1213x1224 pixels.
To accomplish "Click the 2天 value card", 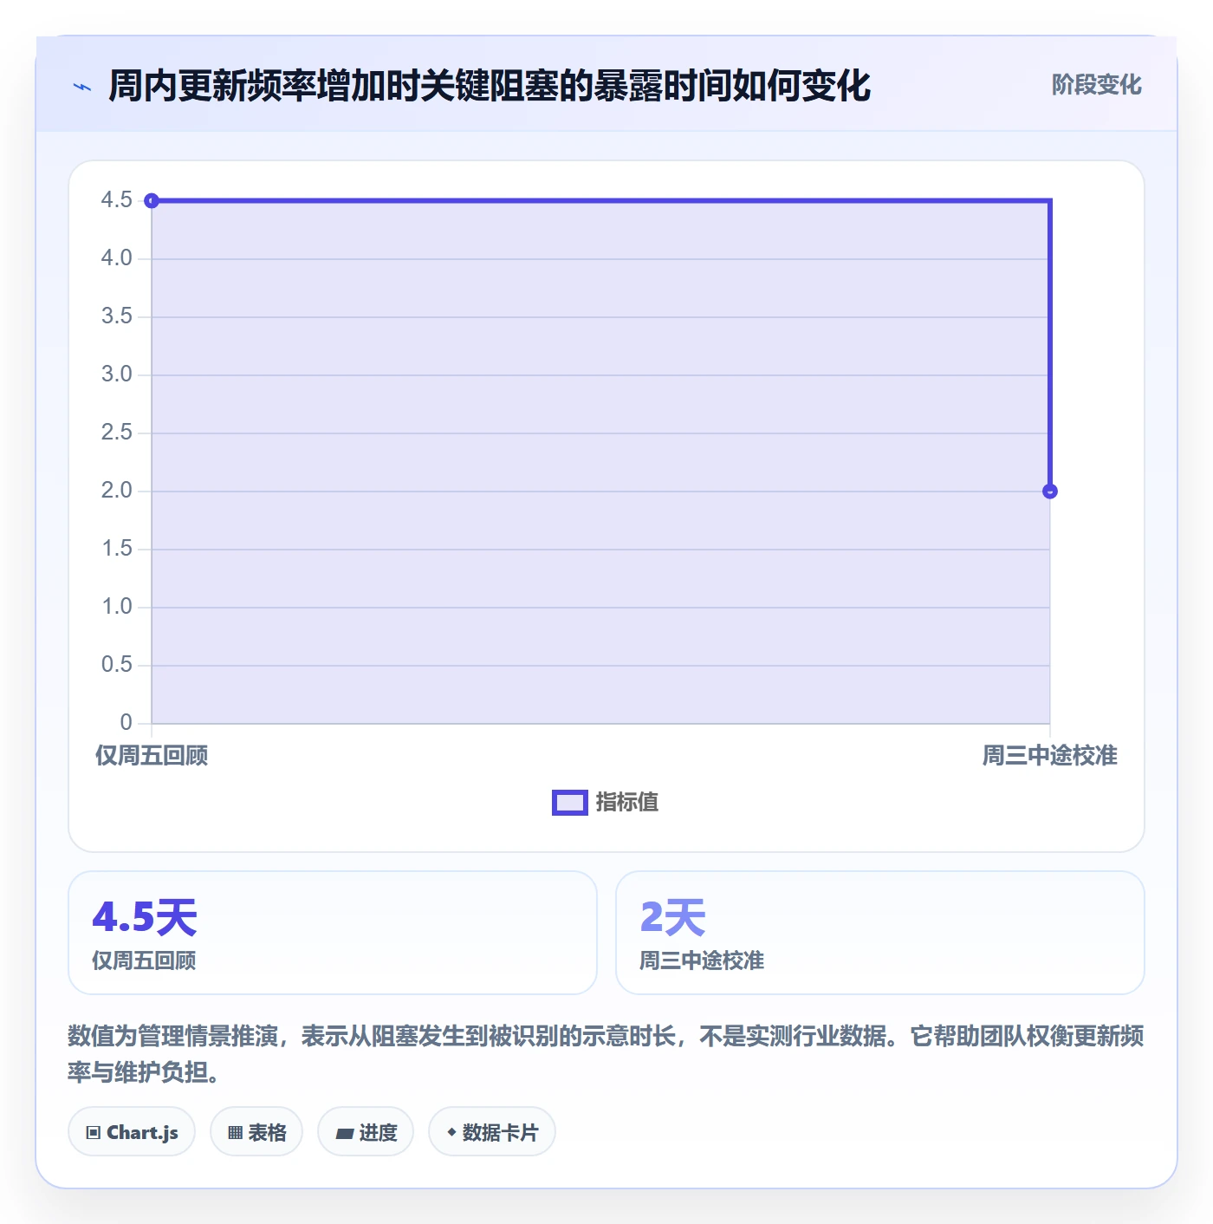I will tap(880, 933).
